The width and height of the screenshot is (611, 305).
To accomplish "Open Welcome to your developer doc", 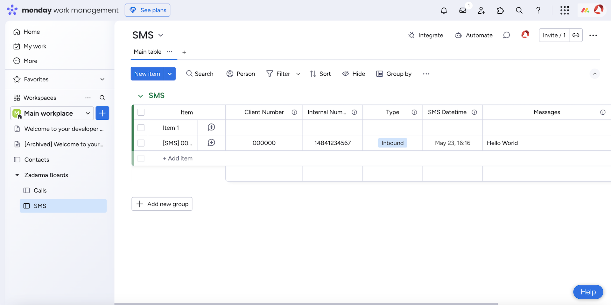I will coord(64,129).
